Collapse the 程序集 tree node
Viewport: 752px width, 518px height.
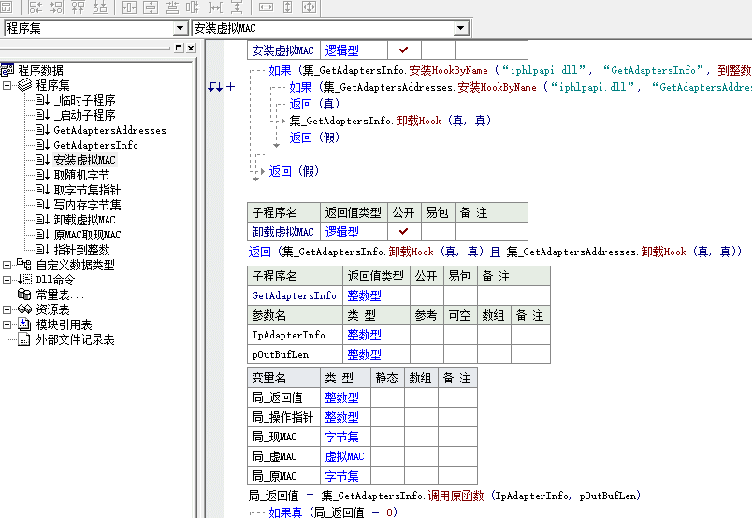point(7,85)
